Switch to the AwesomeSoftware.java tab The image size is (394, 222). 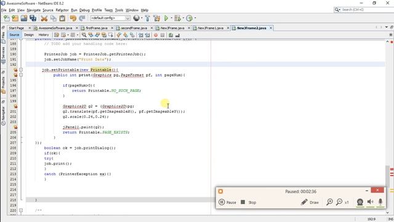pyautogui.click(x=55, y=28)
